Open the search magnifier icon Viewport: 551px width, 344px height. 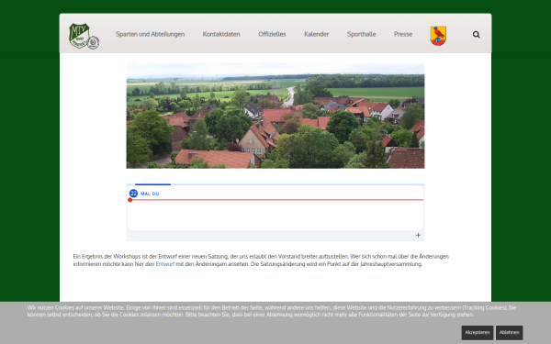pos(476,35)
